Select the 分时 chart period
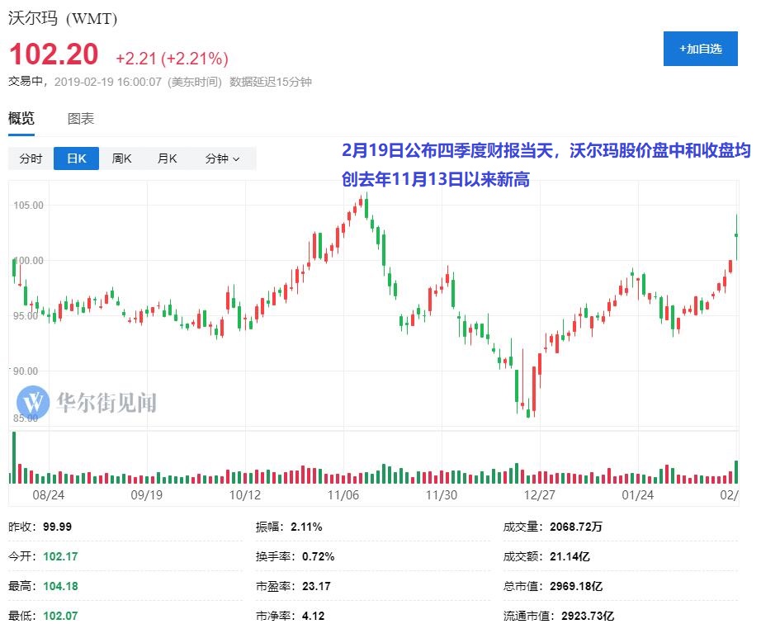This screenshot has height=624, width=761. point(31,158)
